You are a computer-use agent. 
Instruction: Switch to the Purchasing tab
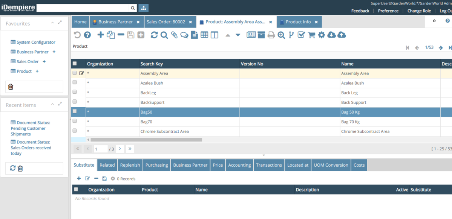[x=156, y=165]
